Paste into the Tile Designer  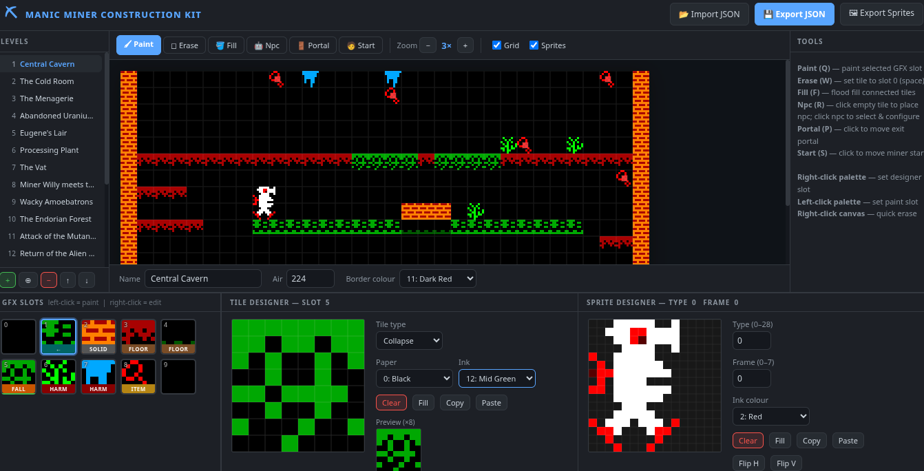pos(492,403)
